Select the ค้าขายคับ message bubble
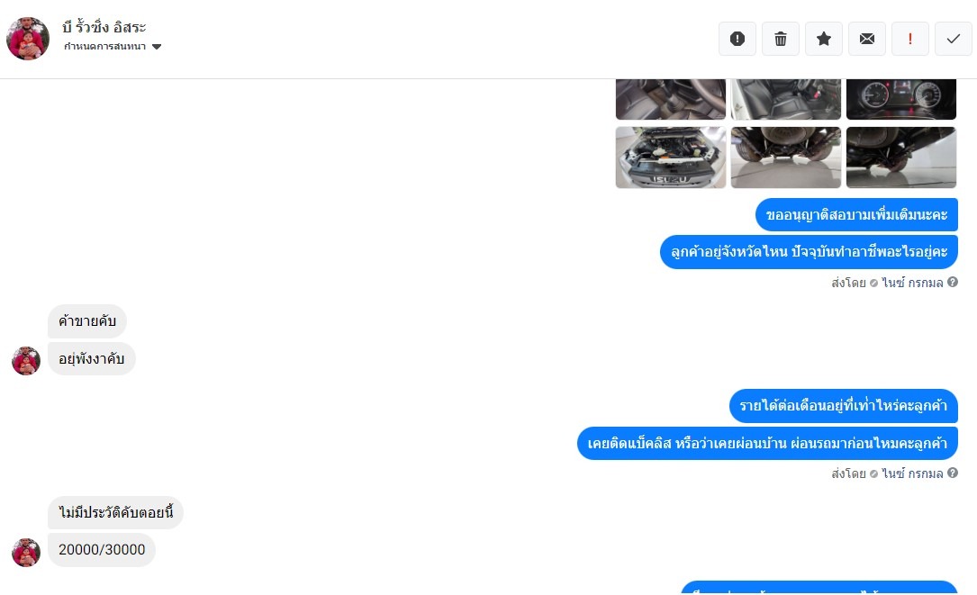Viewport: 977px width, 595px height. click(87, 321)
